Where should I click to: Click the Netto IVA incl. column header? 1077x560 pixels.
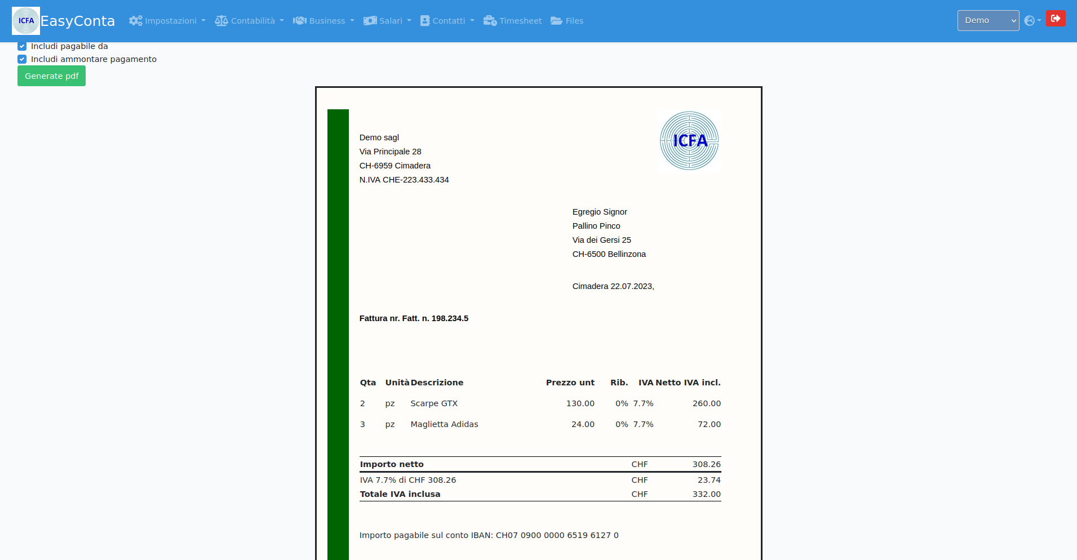(x=688, y=383)
